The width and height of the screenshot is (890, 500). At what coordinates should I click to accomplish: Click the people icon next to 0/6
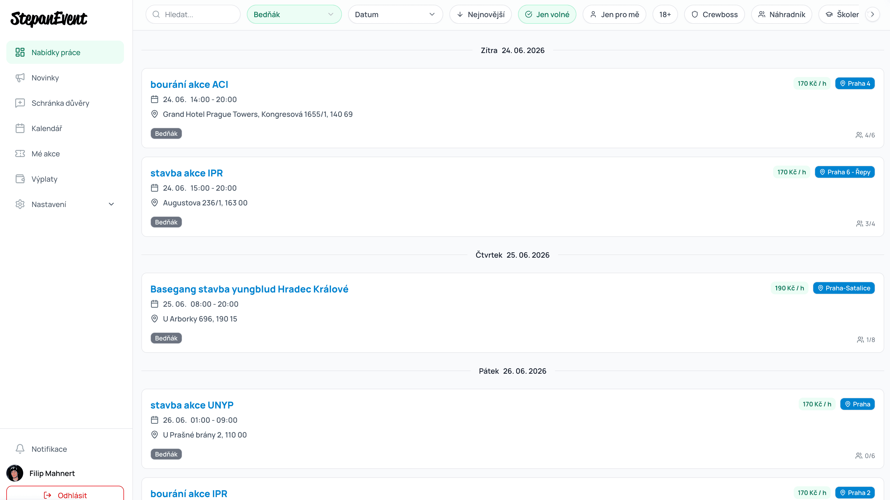[859, 456]
